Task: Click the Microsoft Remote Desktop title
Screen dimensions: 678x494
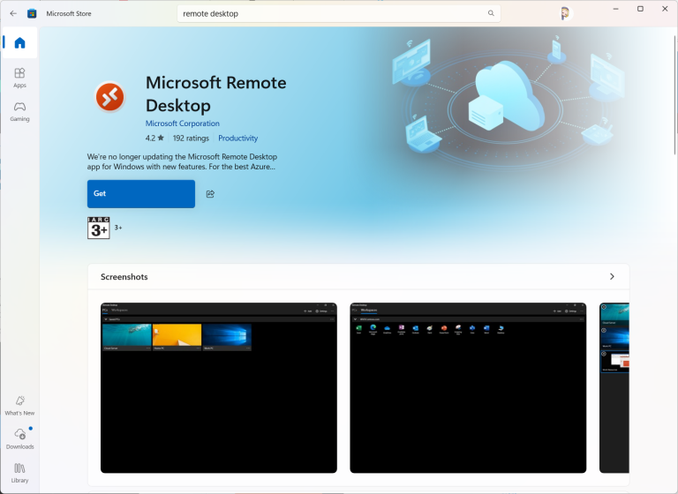Action: click(x=215, y=94)
